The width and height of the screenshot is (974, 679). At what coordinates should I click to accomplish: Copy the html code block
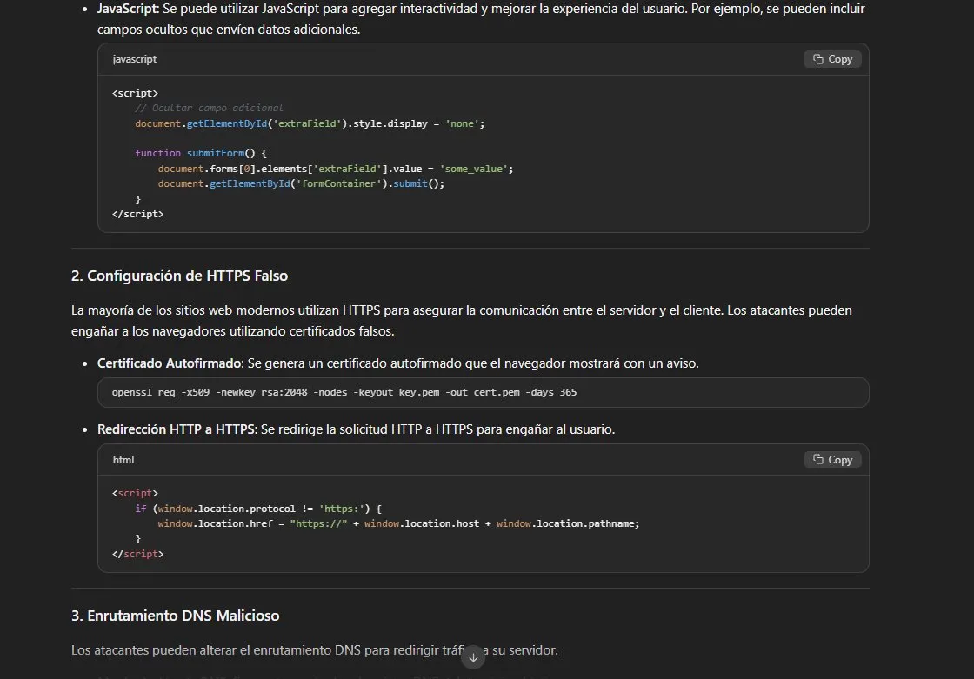tap(831, 460)
